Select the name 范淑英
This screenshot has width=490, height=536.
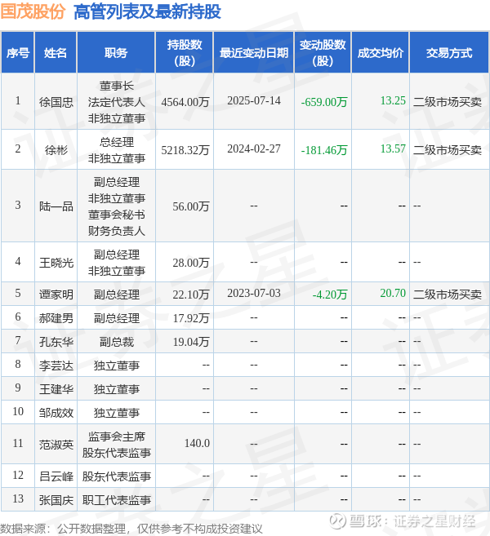coord(56,445)
